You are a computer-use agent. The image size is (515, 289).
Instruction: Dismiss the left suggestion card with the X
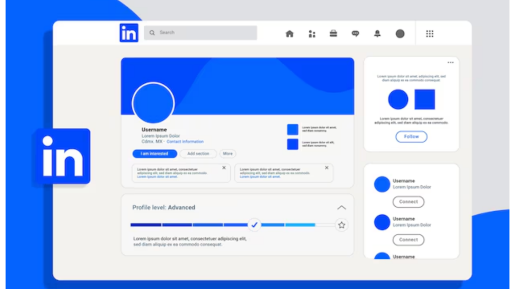click(x=223, y=168)
